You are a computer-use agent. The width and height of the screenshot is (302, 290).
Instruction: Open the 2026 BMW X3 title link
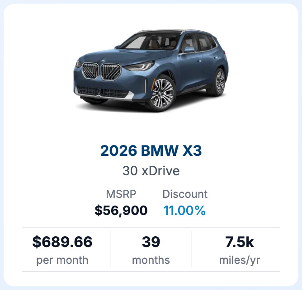[x=151, y=151]
